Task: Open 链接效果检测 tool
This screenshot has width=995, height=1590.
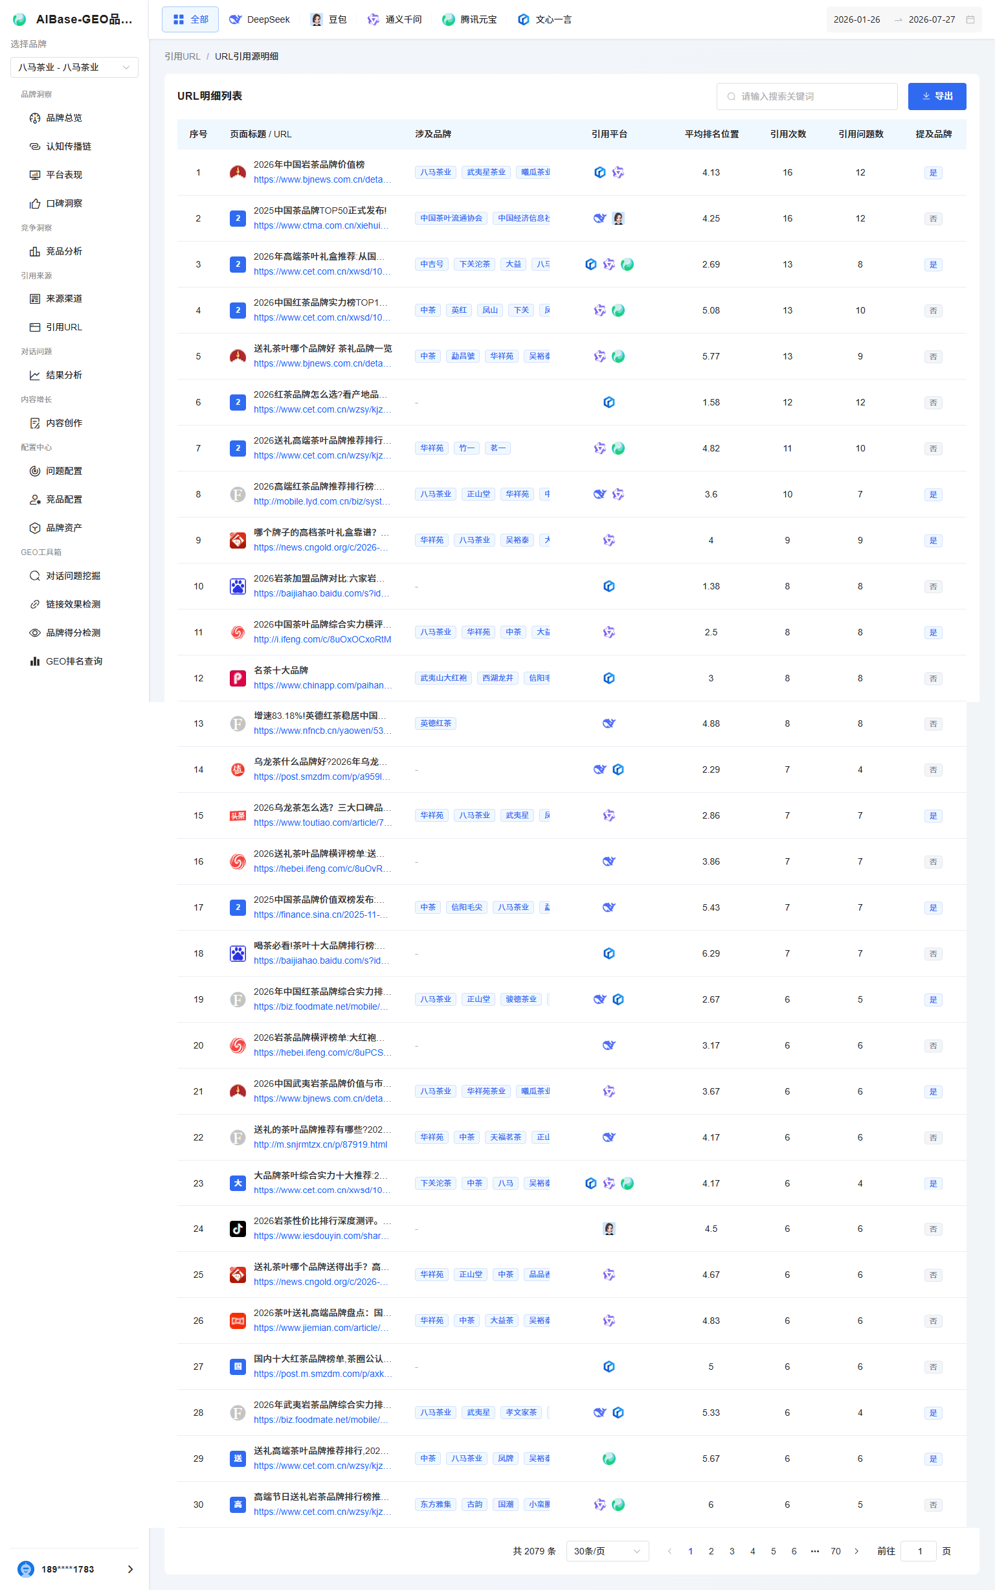Action: [x=73, y=604]
